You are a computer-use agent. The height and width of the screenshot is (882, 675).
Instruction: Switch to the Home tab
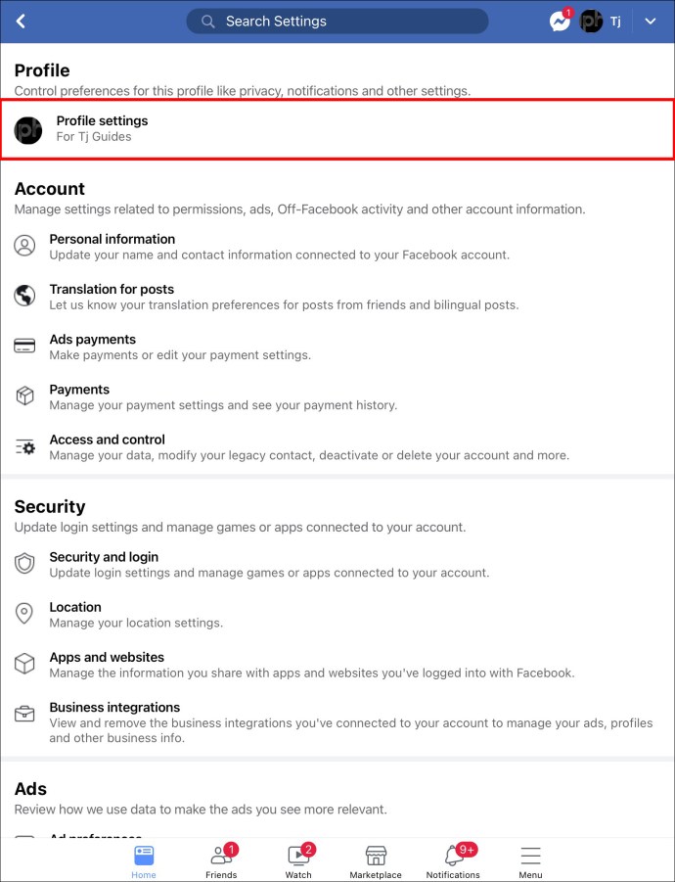[x=144, y=861]
